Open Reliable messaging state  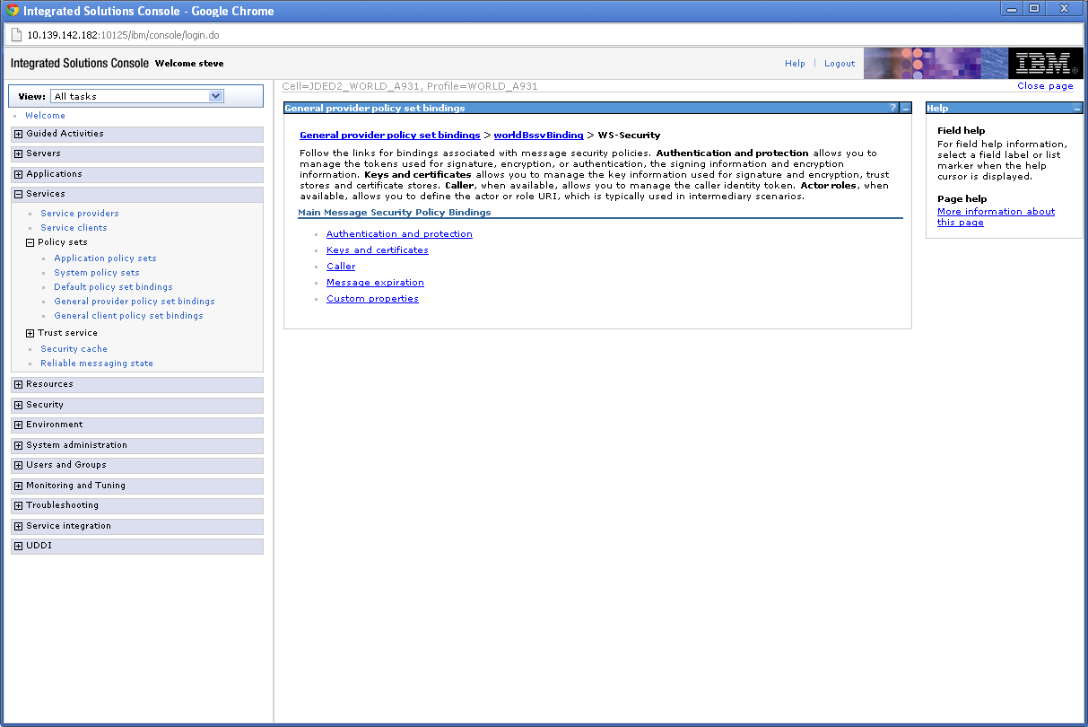coord(97,363)
